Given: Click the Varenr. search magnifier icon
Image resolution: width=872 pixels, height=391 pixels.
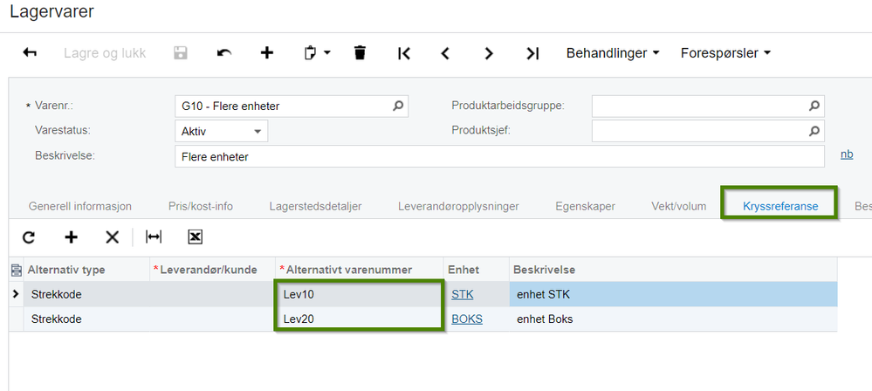Looking at the screenshot, I should pos(398,106).
